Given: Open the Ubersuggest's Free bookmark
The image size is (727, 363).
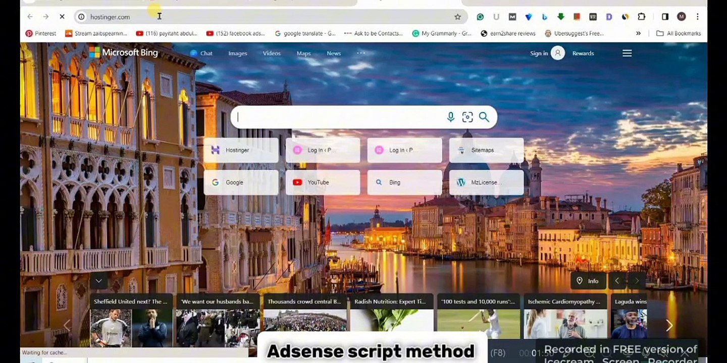Looking at the screenshot, I should [x=574, y=33].
